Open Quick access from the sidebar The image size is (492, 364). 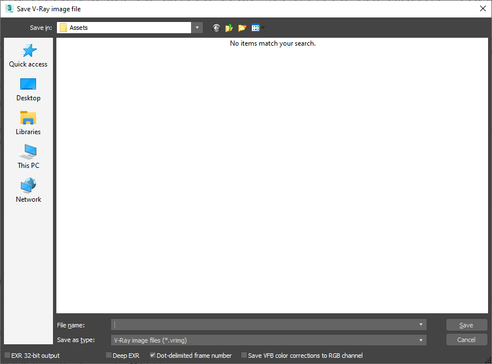click(28, 55)
